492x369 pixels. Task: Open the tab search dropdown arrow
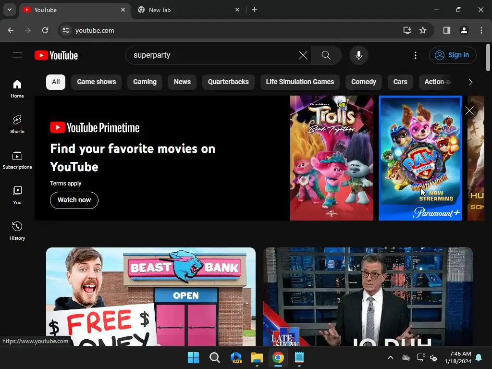[x=10, y=10]
